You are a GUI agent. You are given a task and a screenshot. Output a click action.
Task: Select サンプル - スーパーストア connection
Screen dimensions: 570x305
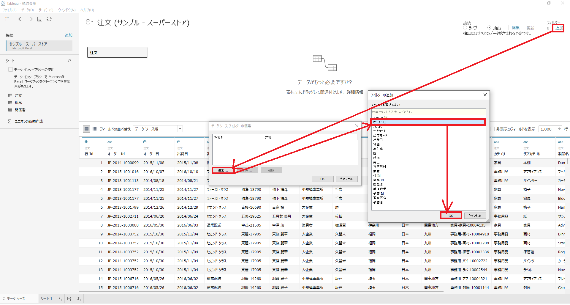coord(39,46)
